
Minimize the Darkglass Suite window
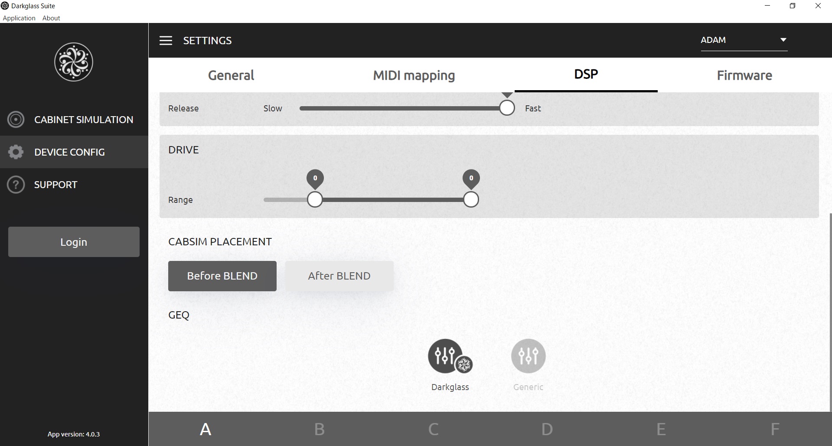(767, 6)
